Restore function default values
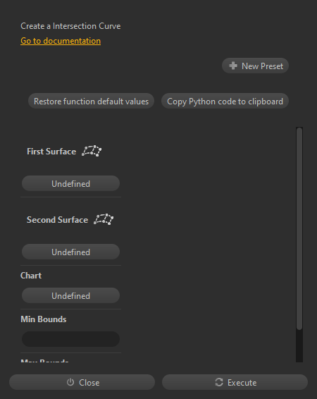 pyautogui.click(x=91, y=102)
